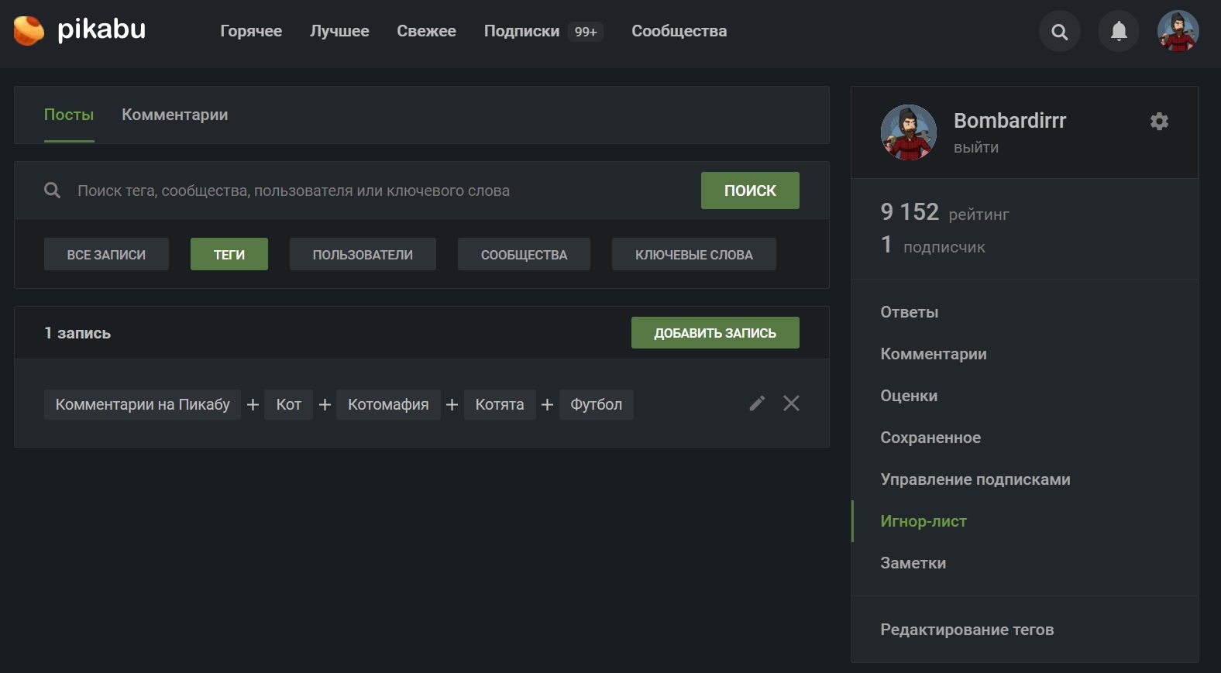Open the user avatar menu in header
Screen dimensions: 1221x673
coord(1178,31)
